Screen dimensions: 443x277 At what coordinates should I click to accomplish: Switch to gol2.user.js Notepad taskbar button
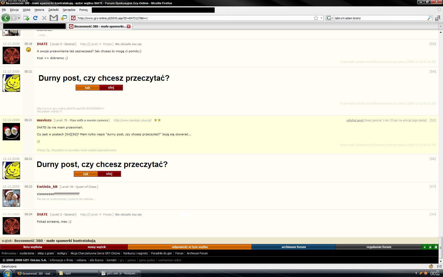tap(120, 273)
